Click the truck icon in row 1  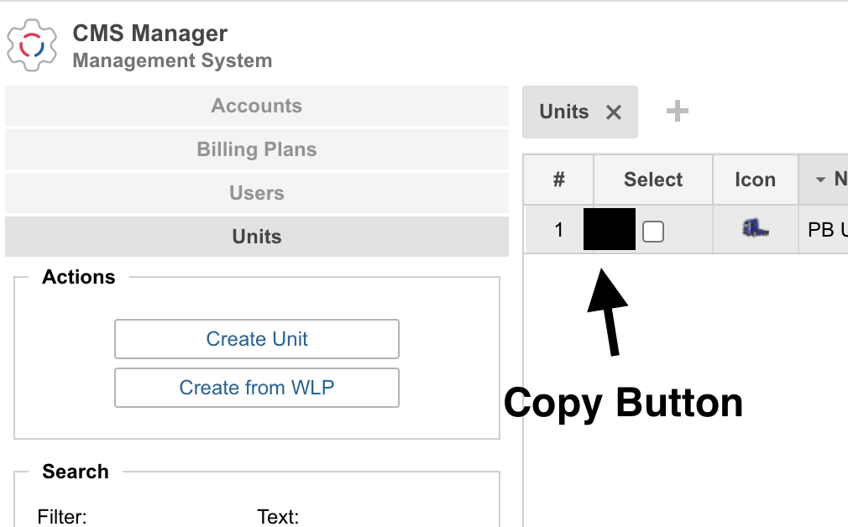click(755, 227)
